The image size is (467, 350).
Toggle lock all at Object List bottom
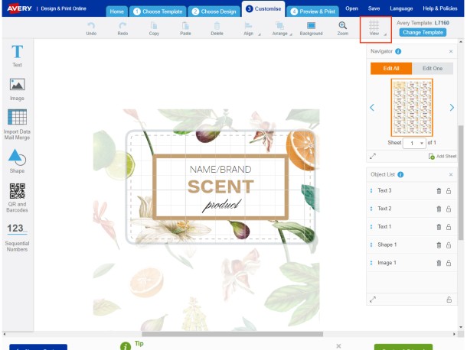click(x=449, y=300)
